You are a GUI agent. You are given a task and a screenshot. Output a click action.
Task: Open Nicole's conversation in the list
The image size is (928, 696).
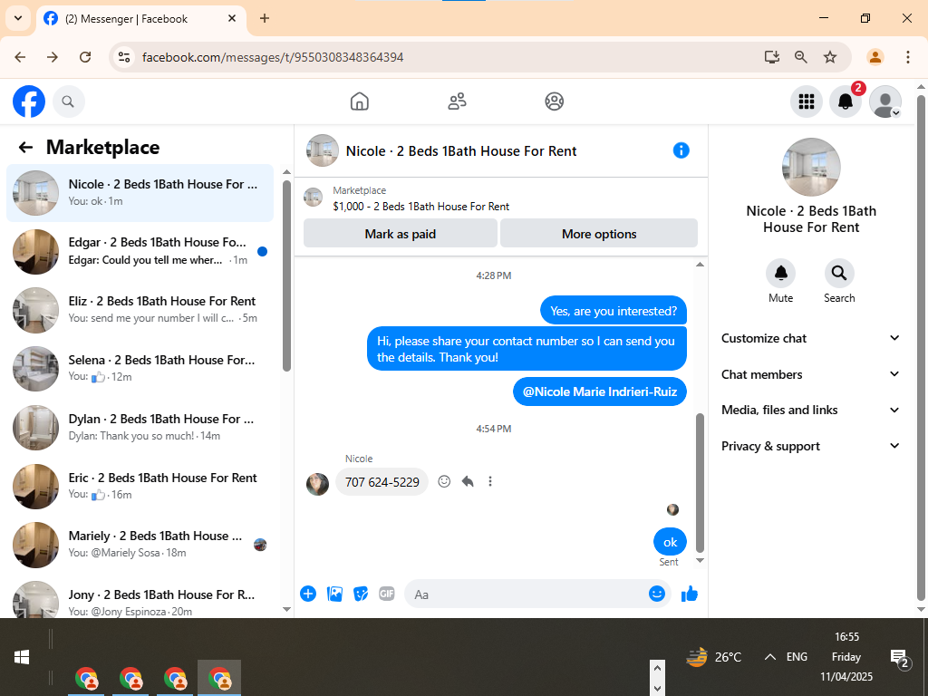point(140,193)
